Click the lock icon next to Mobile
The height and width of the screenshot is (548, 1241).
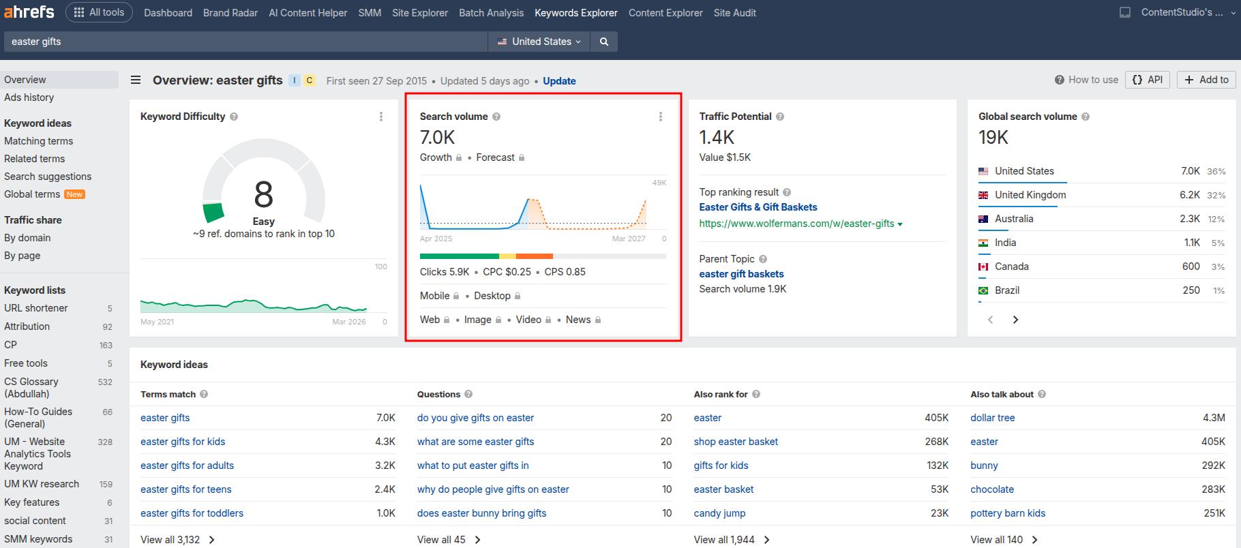click(x=457, y=296)
